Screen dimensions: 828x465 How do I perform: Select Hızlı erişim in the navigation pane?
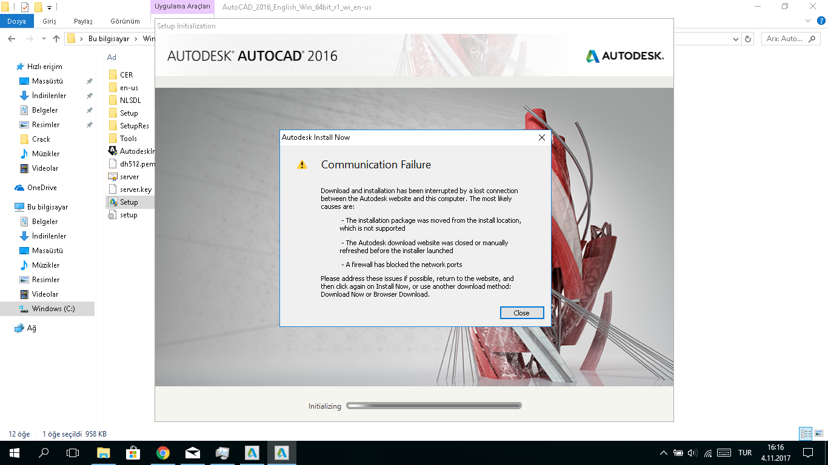[44, 67]
